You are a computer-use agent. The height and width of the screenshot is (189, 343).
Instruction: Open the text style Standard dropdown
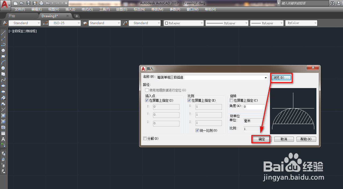point(39,23)
